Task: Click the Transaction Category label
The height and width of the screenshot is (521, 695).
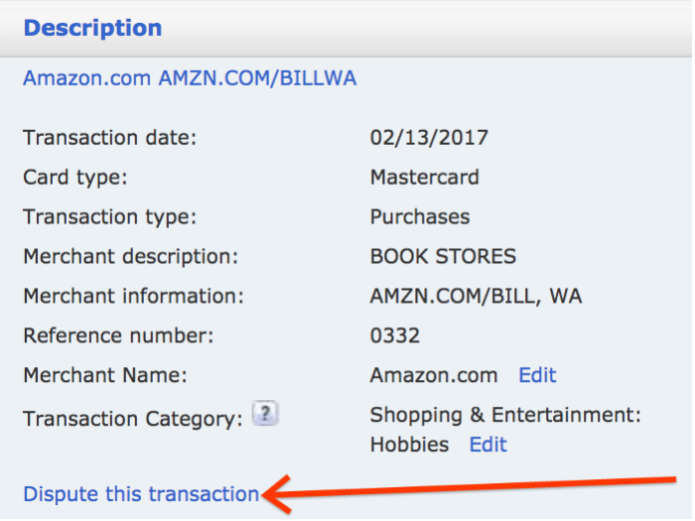Action: click(x=133, y=419)
